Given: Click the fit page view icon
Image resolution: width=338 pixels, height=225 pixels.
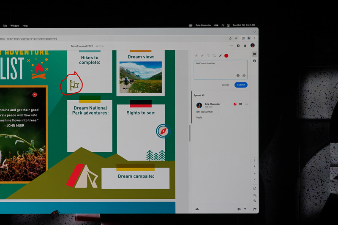Looking at the screenshot, I should (255, 189).
